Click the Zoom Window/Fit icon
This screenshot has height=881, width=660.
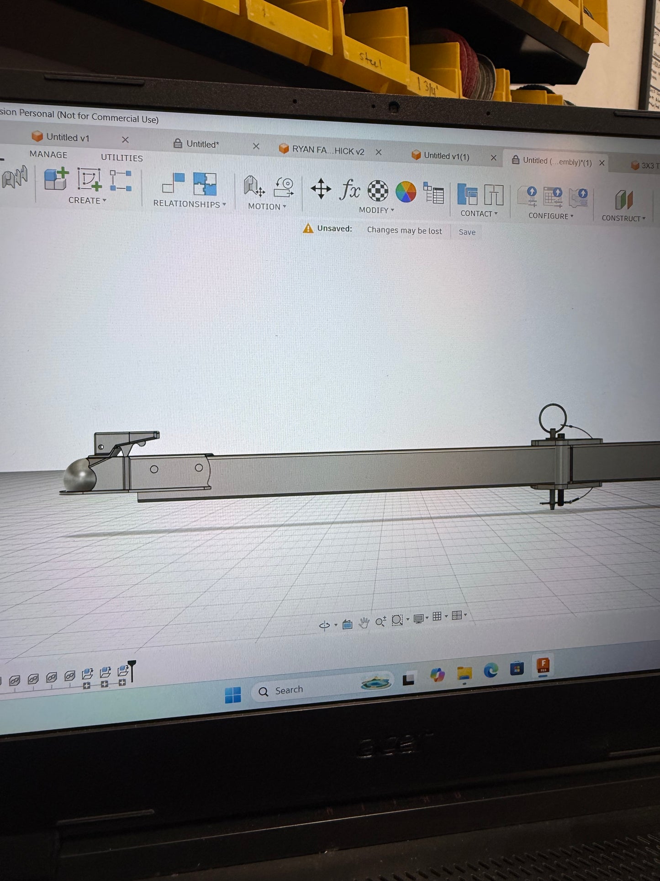tap(397, 620)
